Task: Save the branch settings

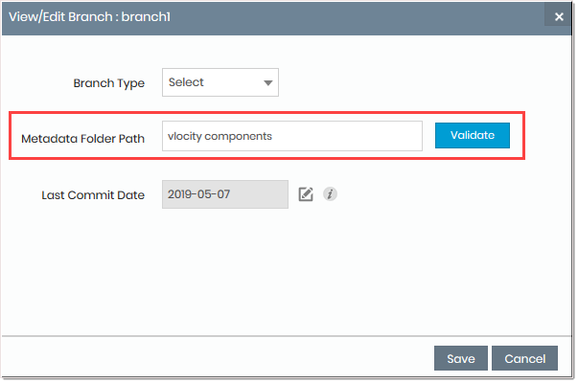Action: (460, 359)
